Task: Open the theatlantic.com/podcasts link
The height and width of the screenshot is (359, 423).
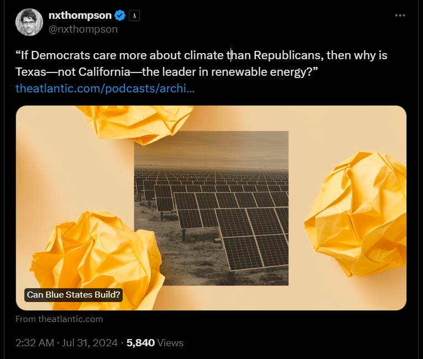Action: coord(105,88)
